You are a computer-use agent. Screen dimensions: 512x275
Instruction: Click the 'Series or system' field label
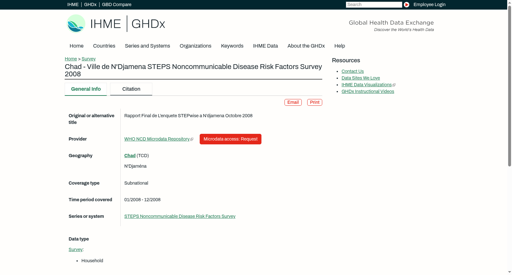[86, 216]
